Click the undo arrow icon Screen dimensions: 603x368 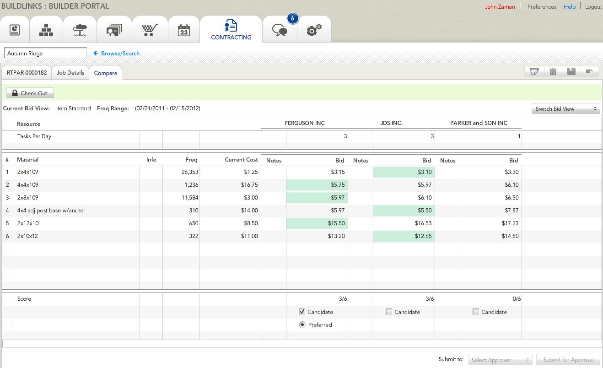coord(589,71)
